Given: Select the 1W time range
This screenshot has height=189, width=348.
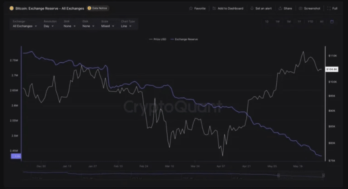Looking at the screenshot, I should coord(278,22).
